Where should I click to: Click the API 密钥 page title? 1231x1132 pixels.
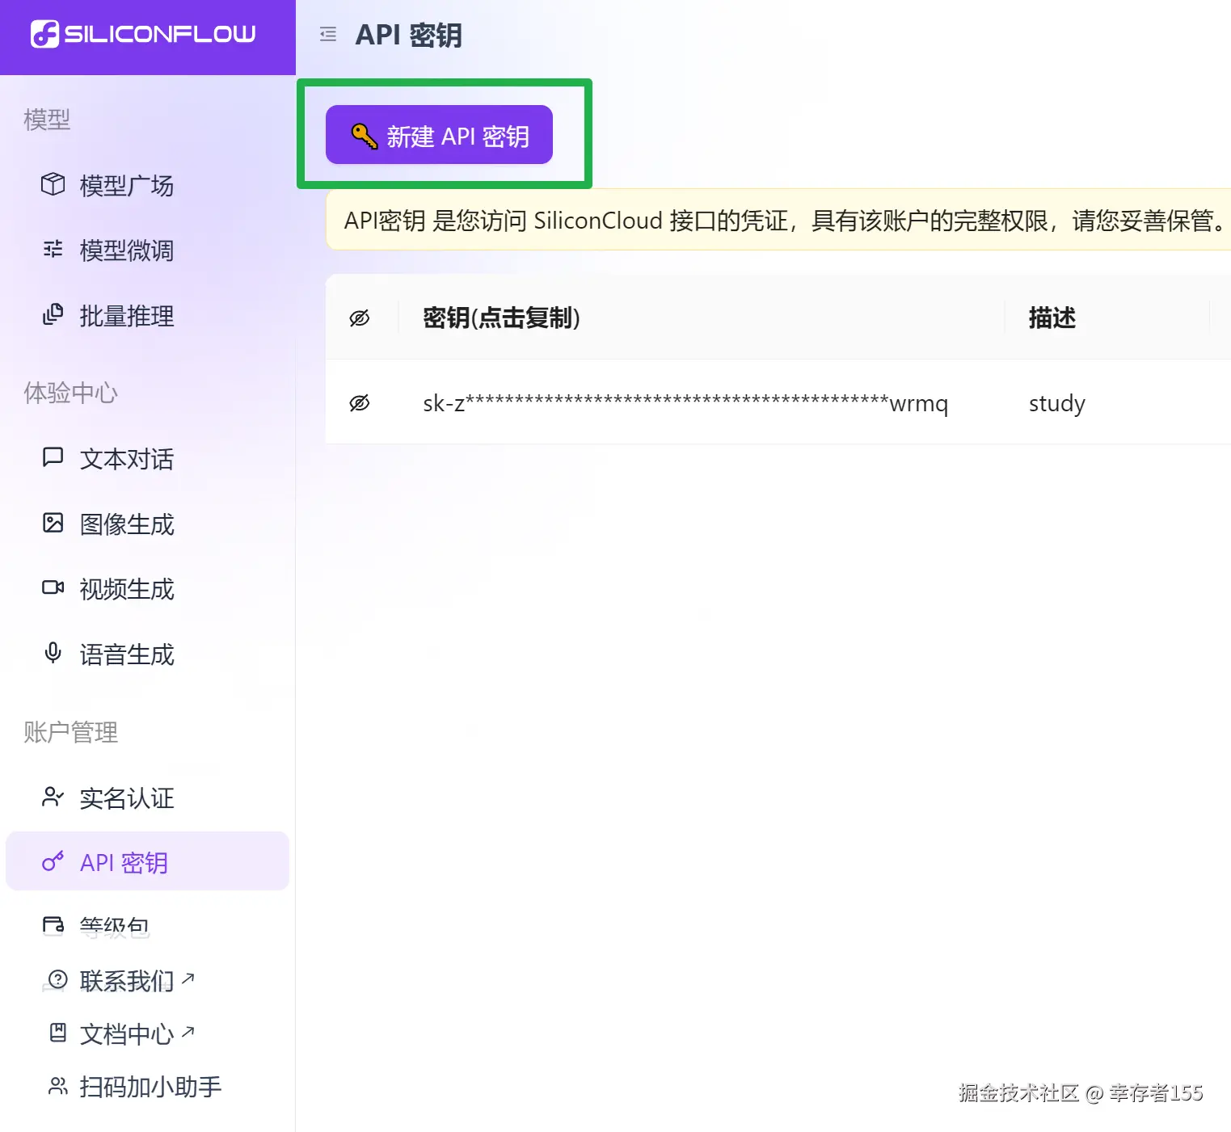(409, 35)
